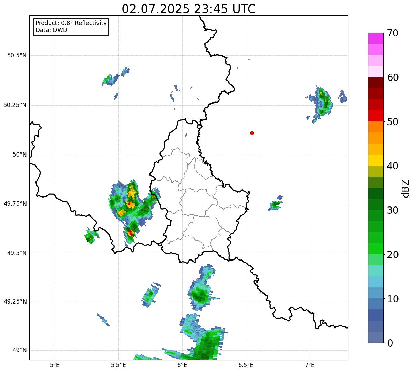Click the orange colorbar segment just below 50
The width and height of the screenshot is (414, 372).
coord(376,127)
